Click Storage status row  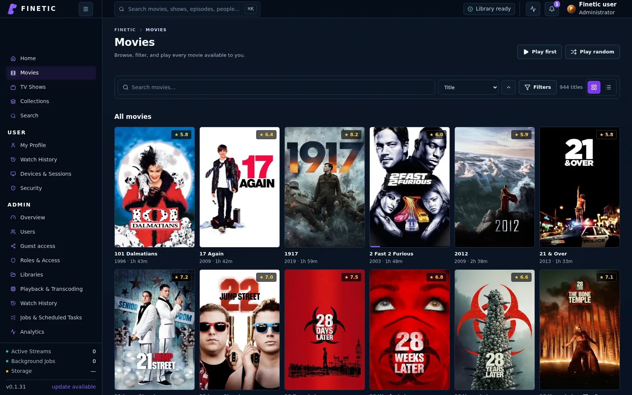point(51,371)
